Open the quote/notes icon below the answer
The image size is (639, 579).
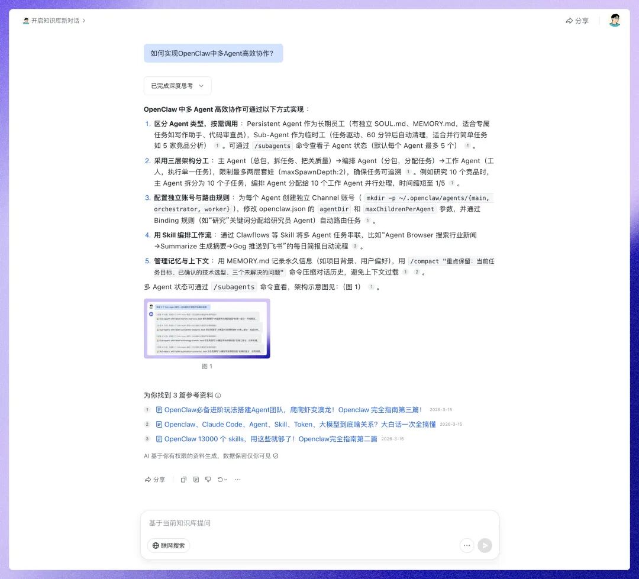196,480
